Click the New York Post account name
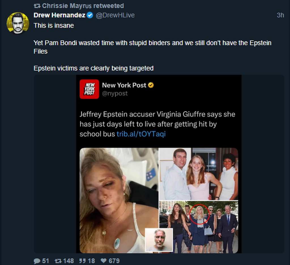 click(124, 85)
